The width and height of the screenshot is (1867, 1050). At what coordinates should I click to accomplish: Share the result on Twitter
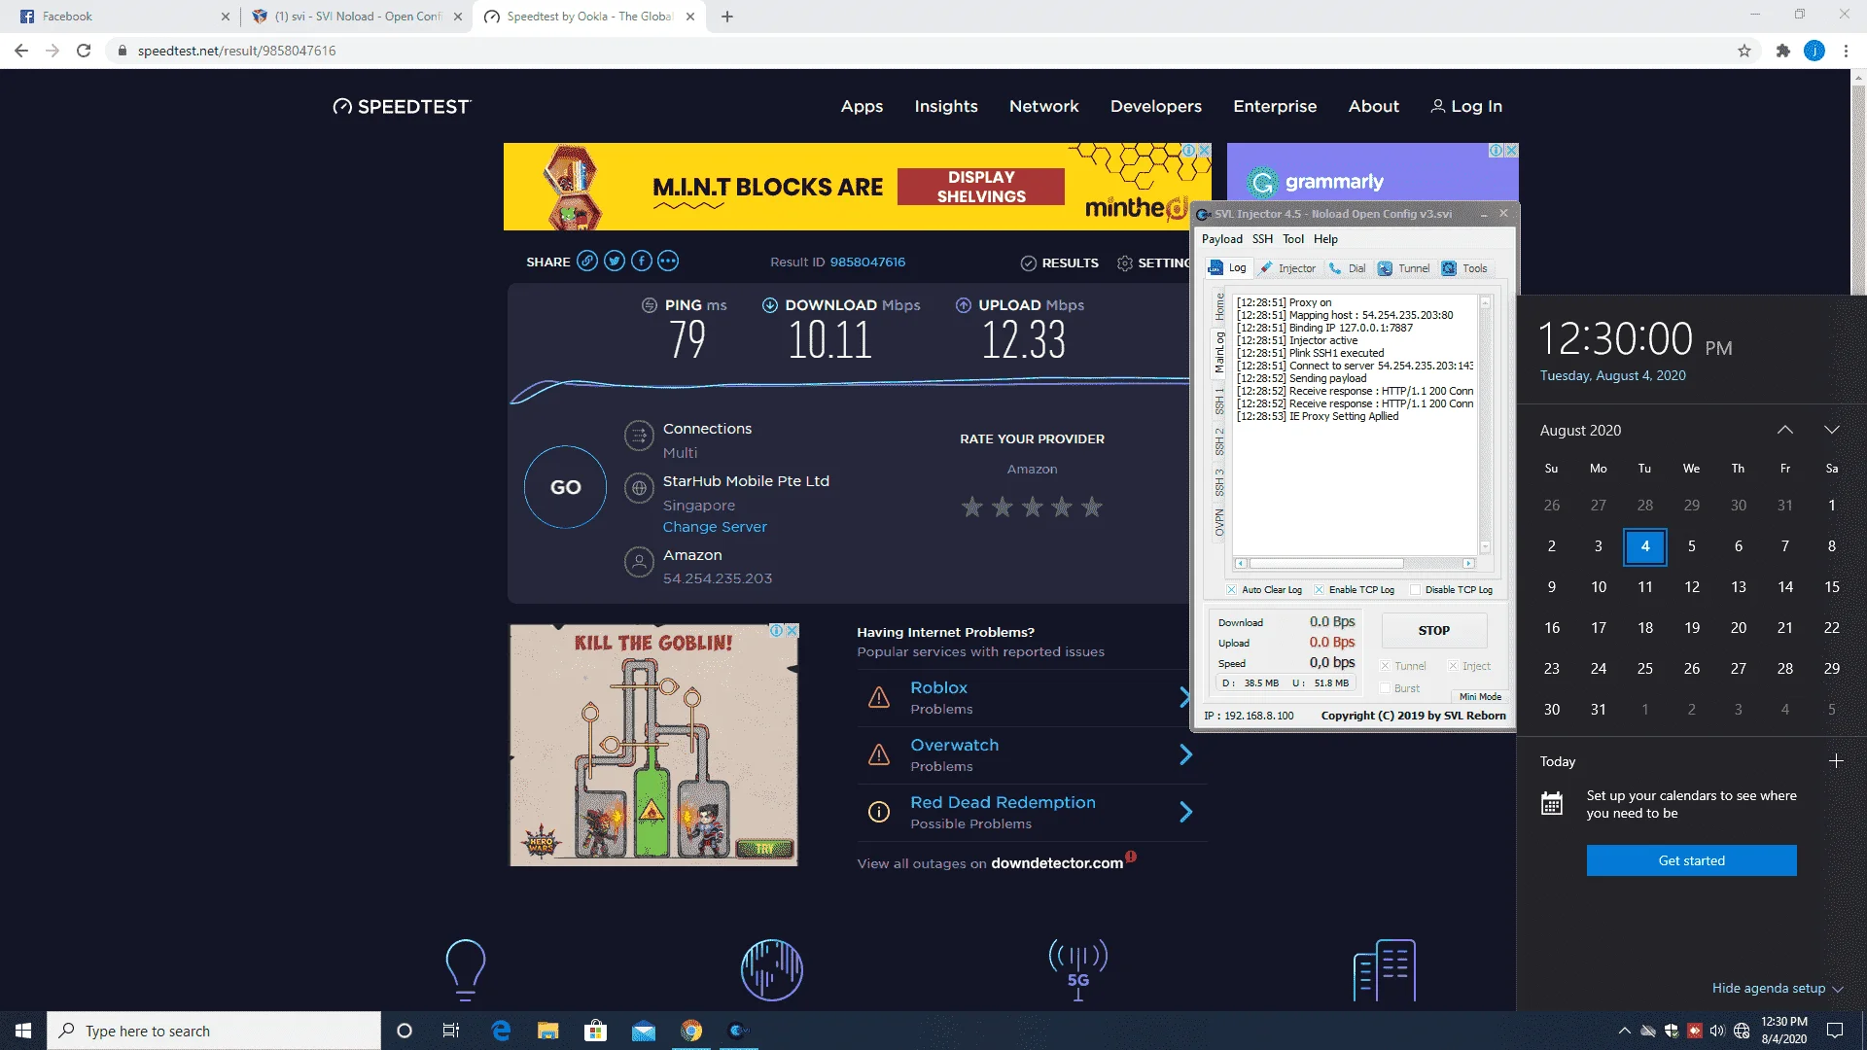[614, 261]
